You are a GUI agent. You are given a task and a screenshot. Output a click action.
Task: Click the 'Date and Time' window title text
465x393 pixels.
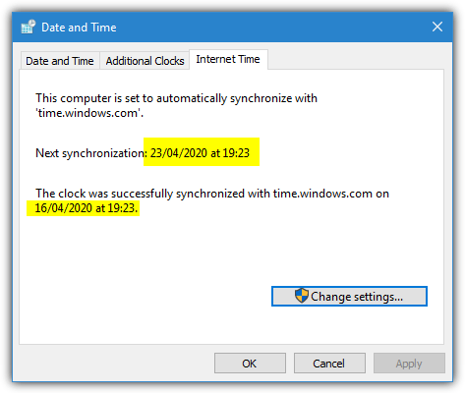79,28
